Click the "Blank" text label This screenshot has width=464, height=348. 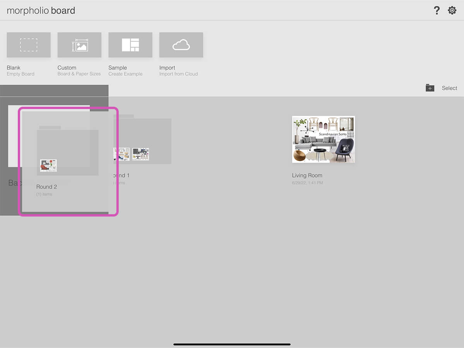point(14,68)
